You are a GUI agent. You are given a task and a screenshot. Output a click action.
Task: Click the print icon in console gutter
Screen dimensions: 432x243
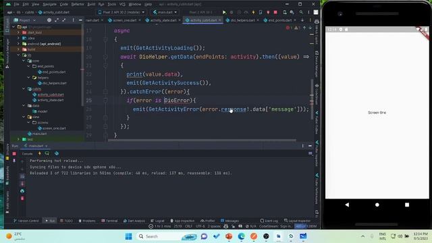click(22, 191)
